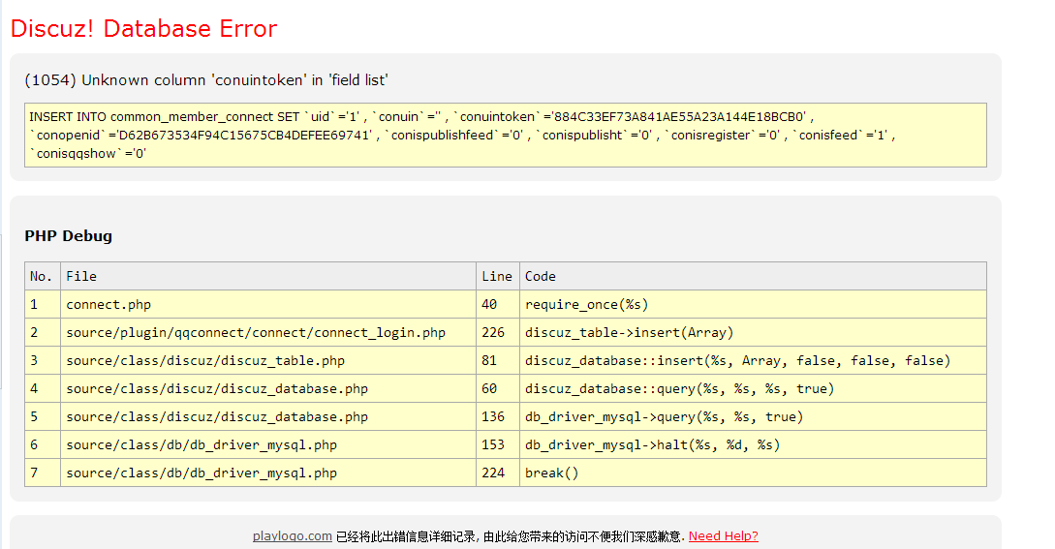Select the discuz_table->insert(Array) code cell
Screen dimensions: 1055x549
[x=629, y=332]
